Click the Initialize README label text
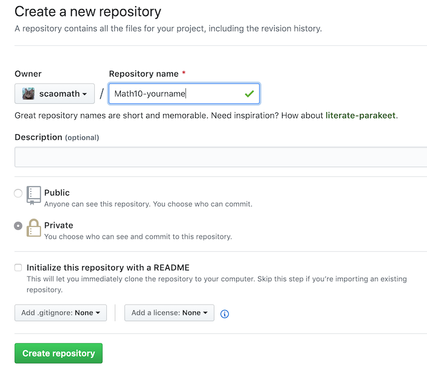The image size is (427, 375). click(x=108, y=268)
